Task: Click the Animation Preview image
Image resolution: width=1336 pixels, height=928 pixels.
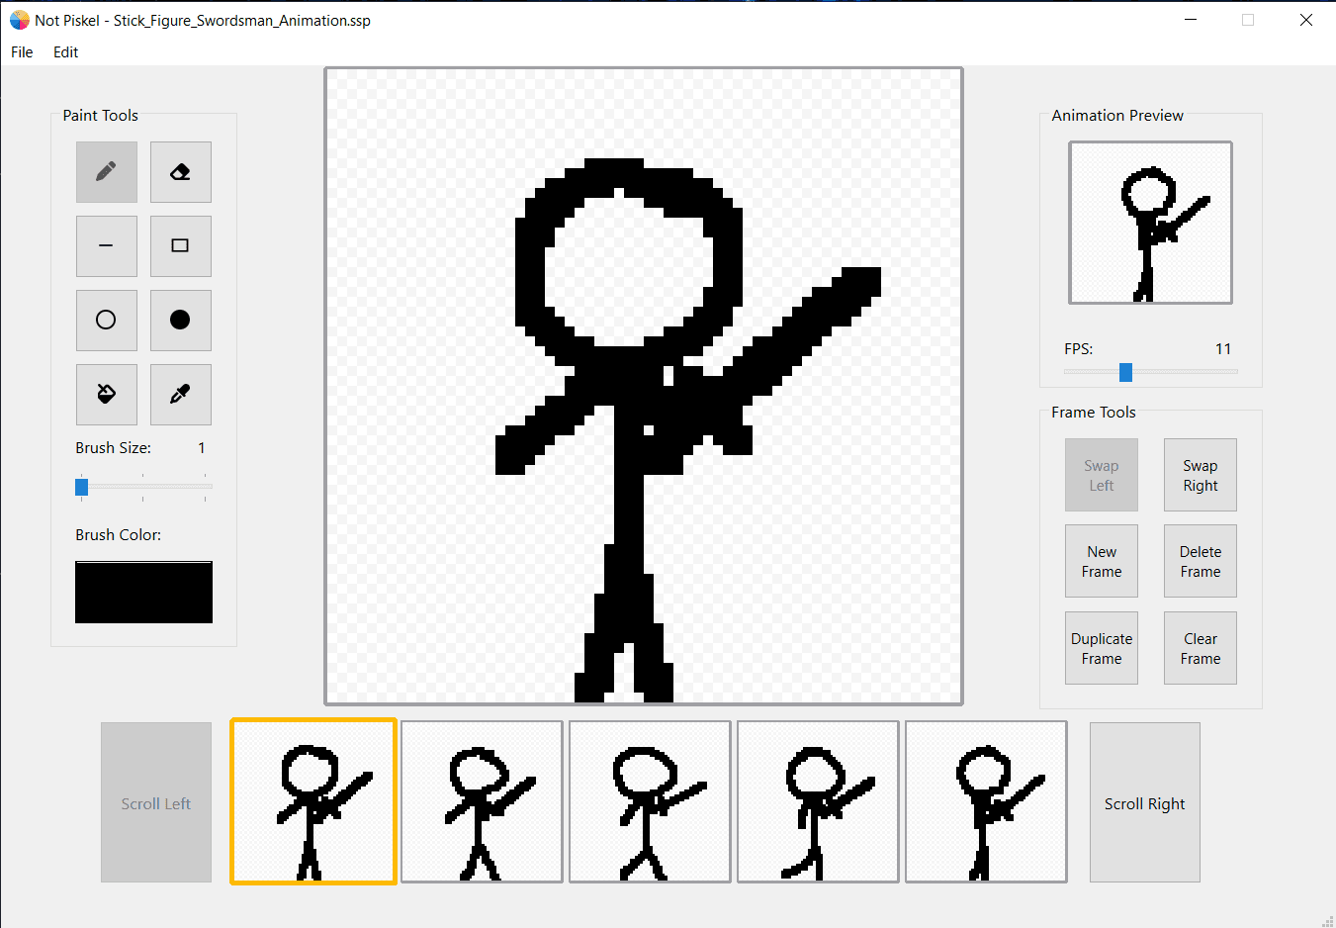Action: [1150, 223]
